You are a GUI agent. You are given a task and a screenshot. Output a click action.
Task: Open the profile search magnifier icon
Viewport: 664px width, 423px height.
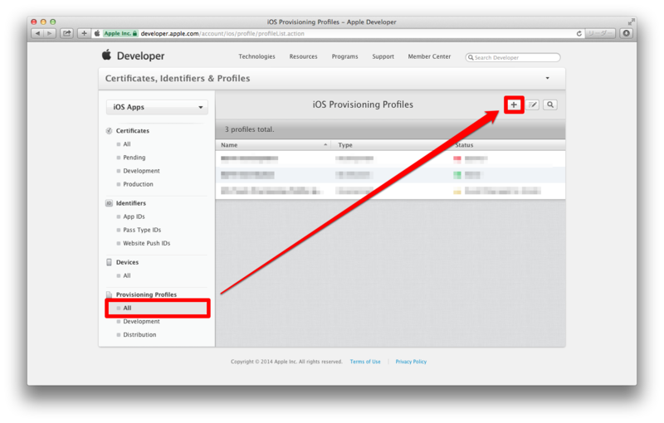coord(550,105)
